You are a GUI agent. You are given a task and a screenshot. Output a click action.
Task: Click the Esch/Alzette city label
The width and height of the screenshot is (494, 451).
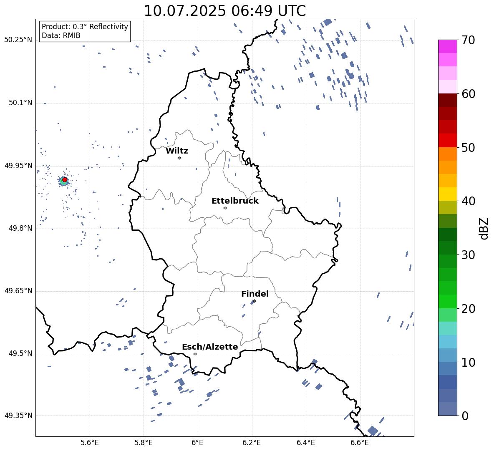(210, 347)
